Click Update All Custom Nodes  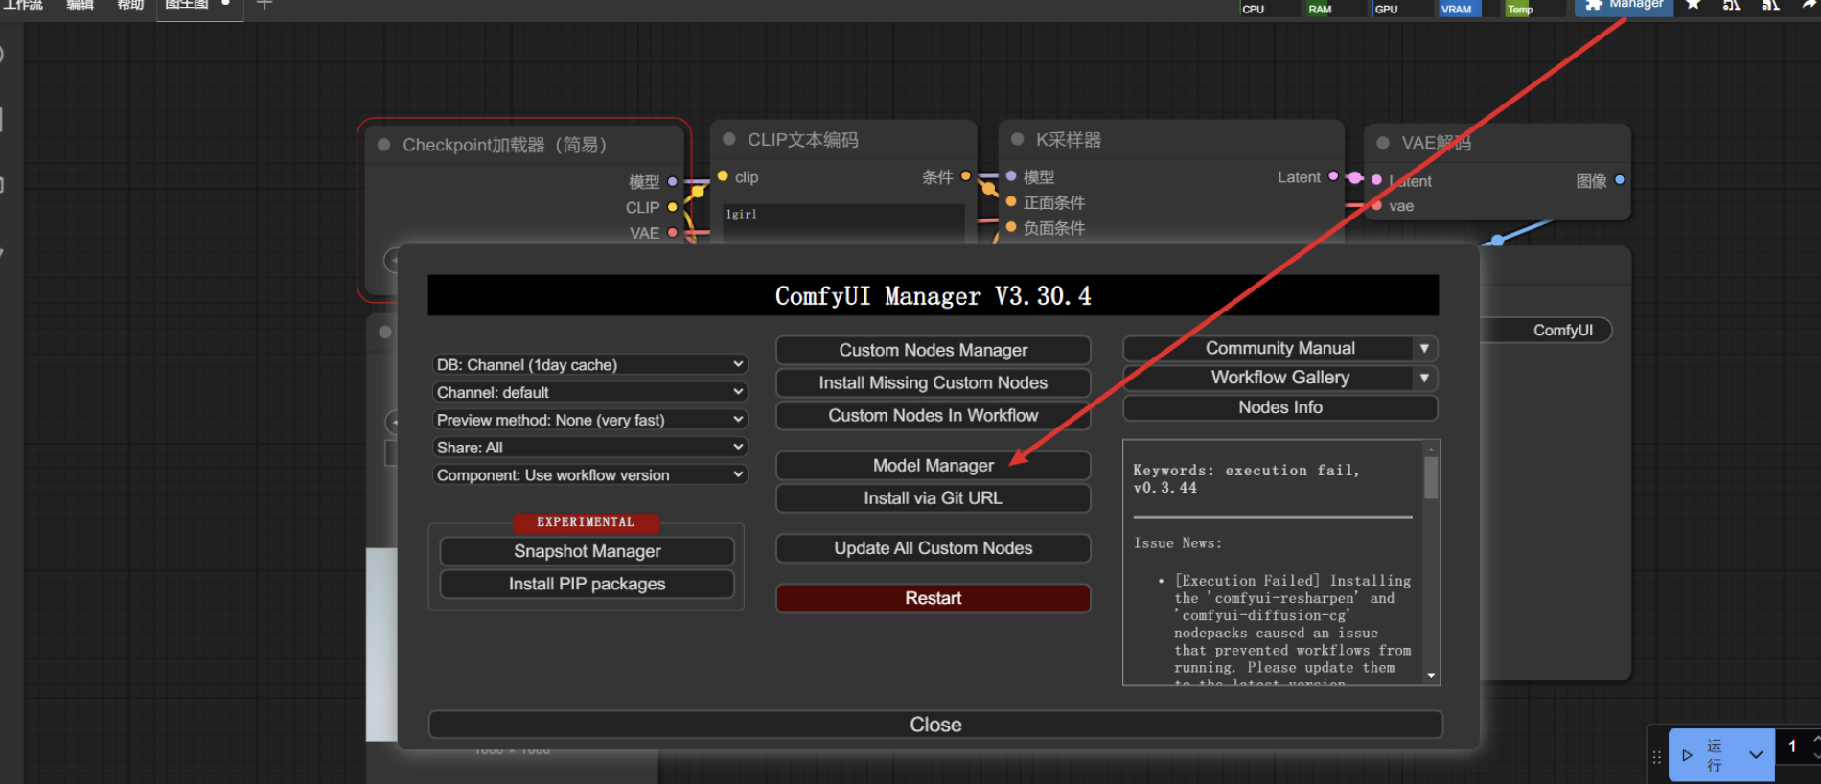(x=934, y=548)
